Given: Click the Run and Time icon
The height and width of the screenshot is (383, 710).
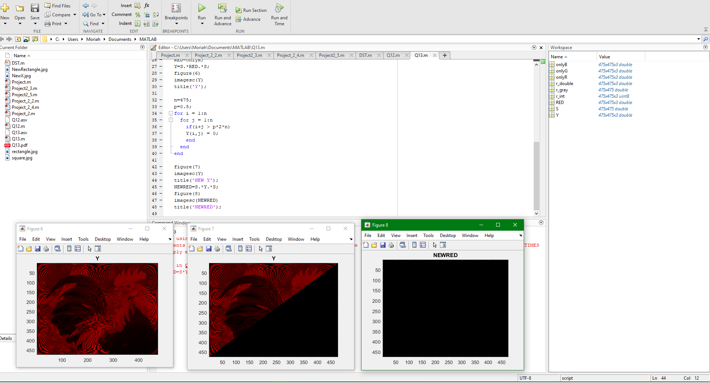Looking at the screenshot, I should [x=279, y=8].
